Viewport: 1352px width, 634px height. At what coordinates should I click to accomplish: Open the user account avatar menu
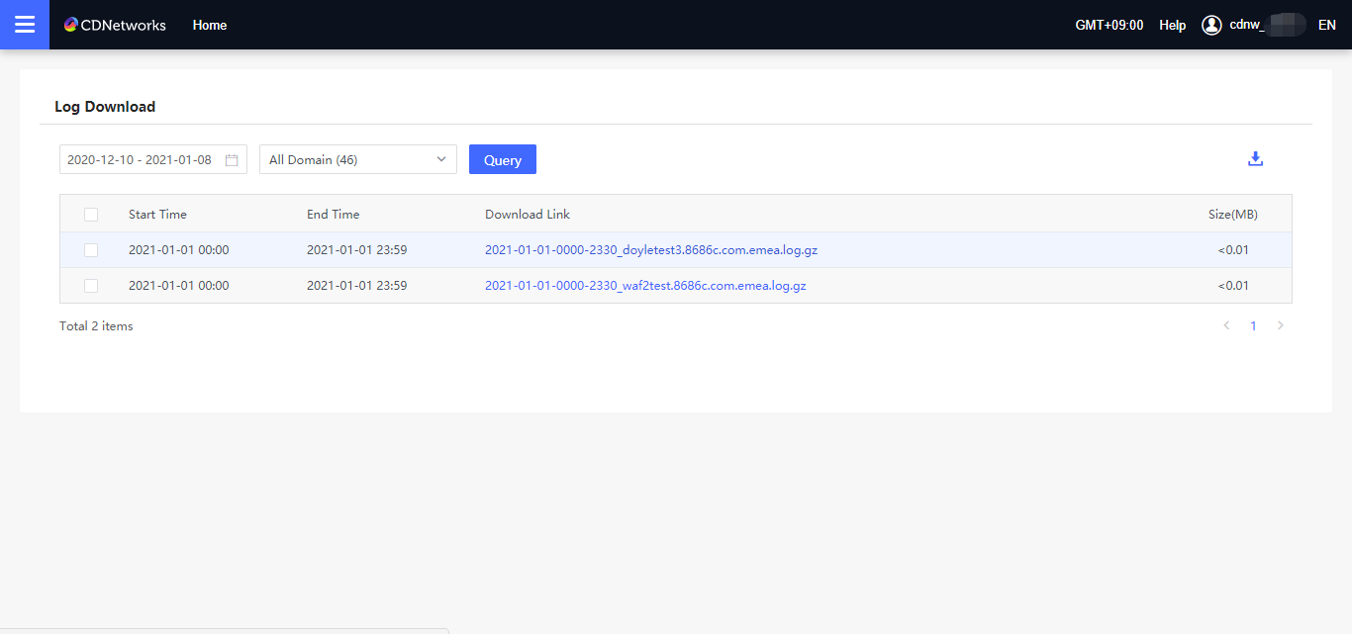pyautogui.click(x=1210, y=24)
